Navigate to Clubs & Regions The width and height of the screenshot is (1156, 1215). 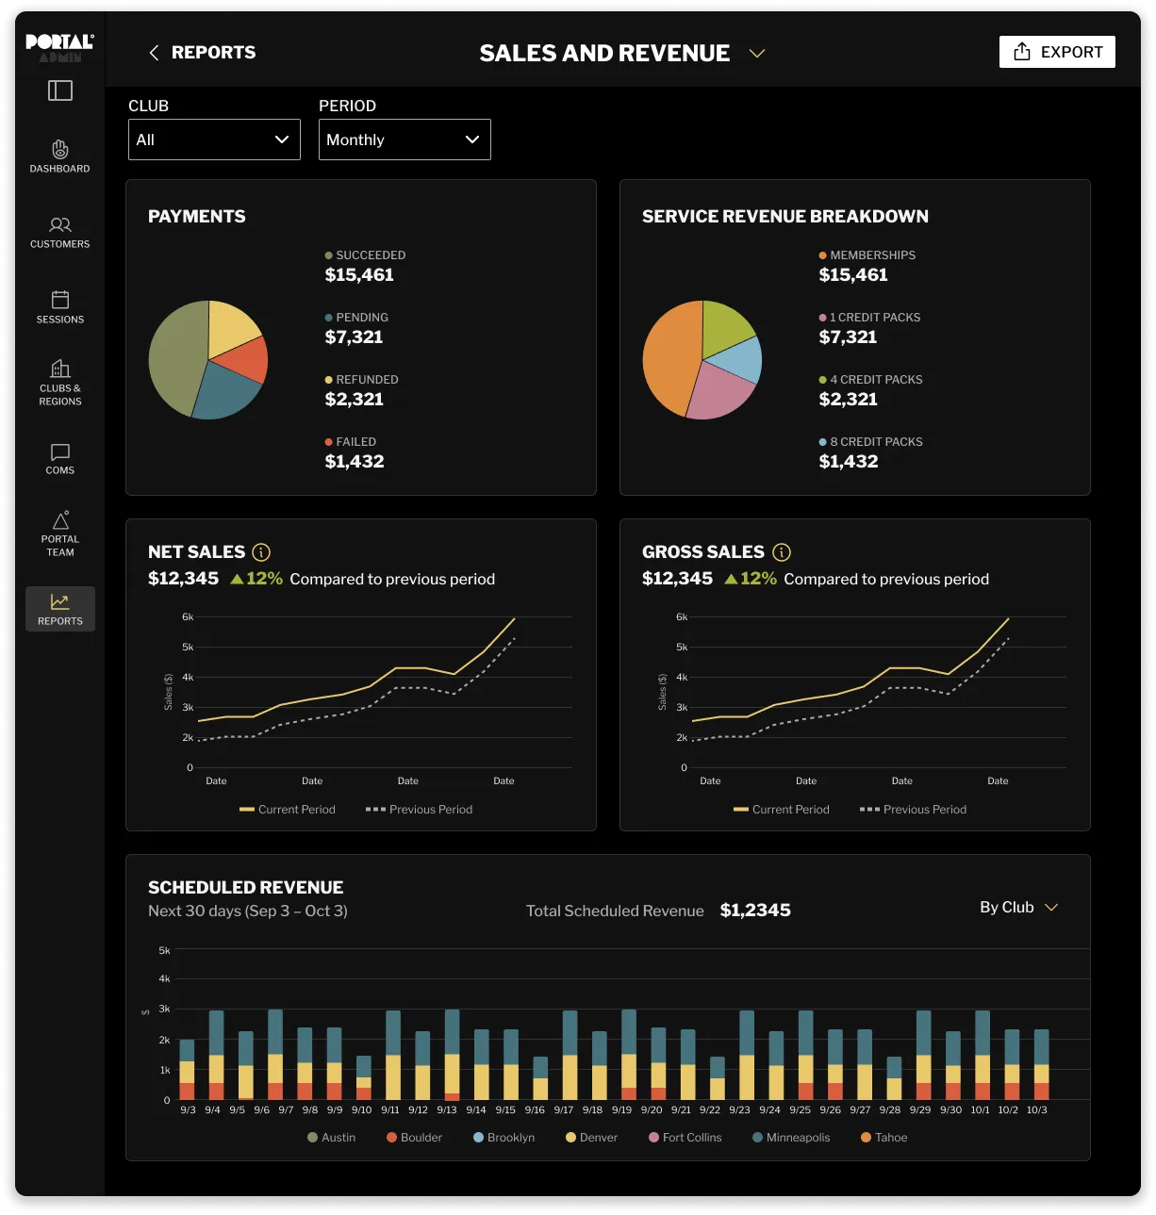pyautogui.click(x=59, y=382)
